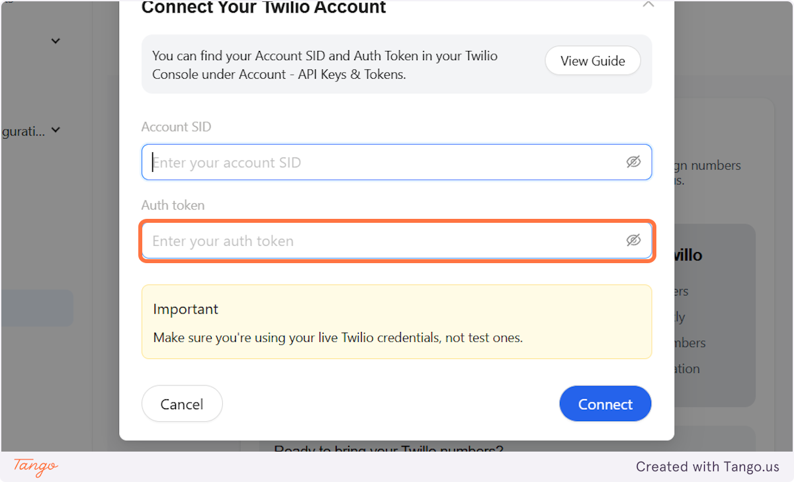794x482 pixels.
Task: Select the Account SID and Auth Token instructions text
Action: [x=325, y=65]
